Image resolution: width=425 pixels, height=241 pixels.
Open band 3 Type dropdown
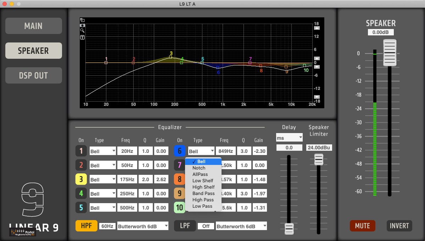tap(103, 179)
